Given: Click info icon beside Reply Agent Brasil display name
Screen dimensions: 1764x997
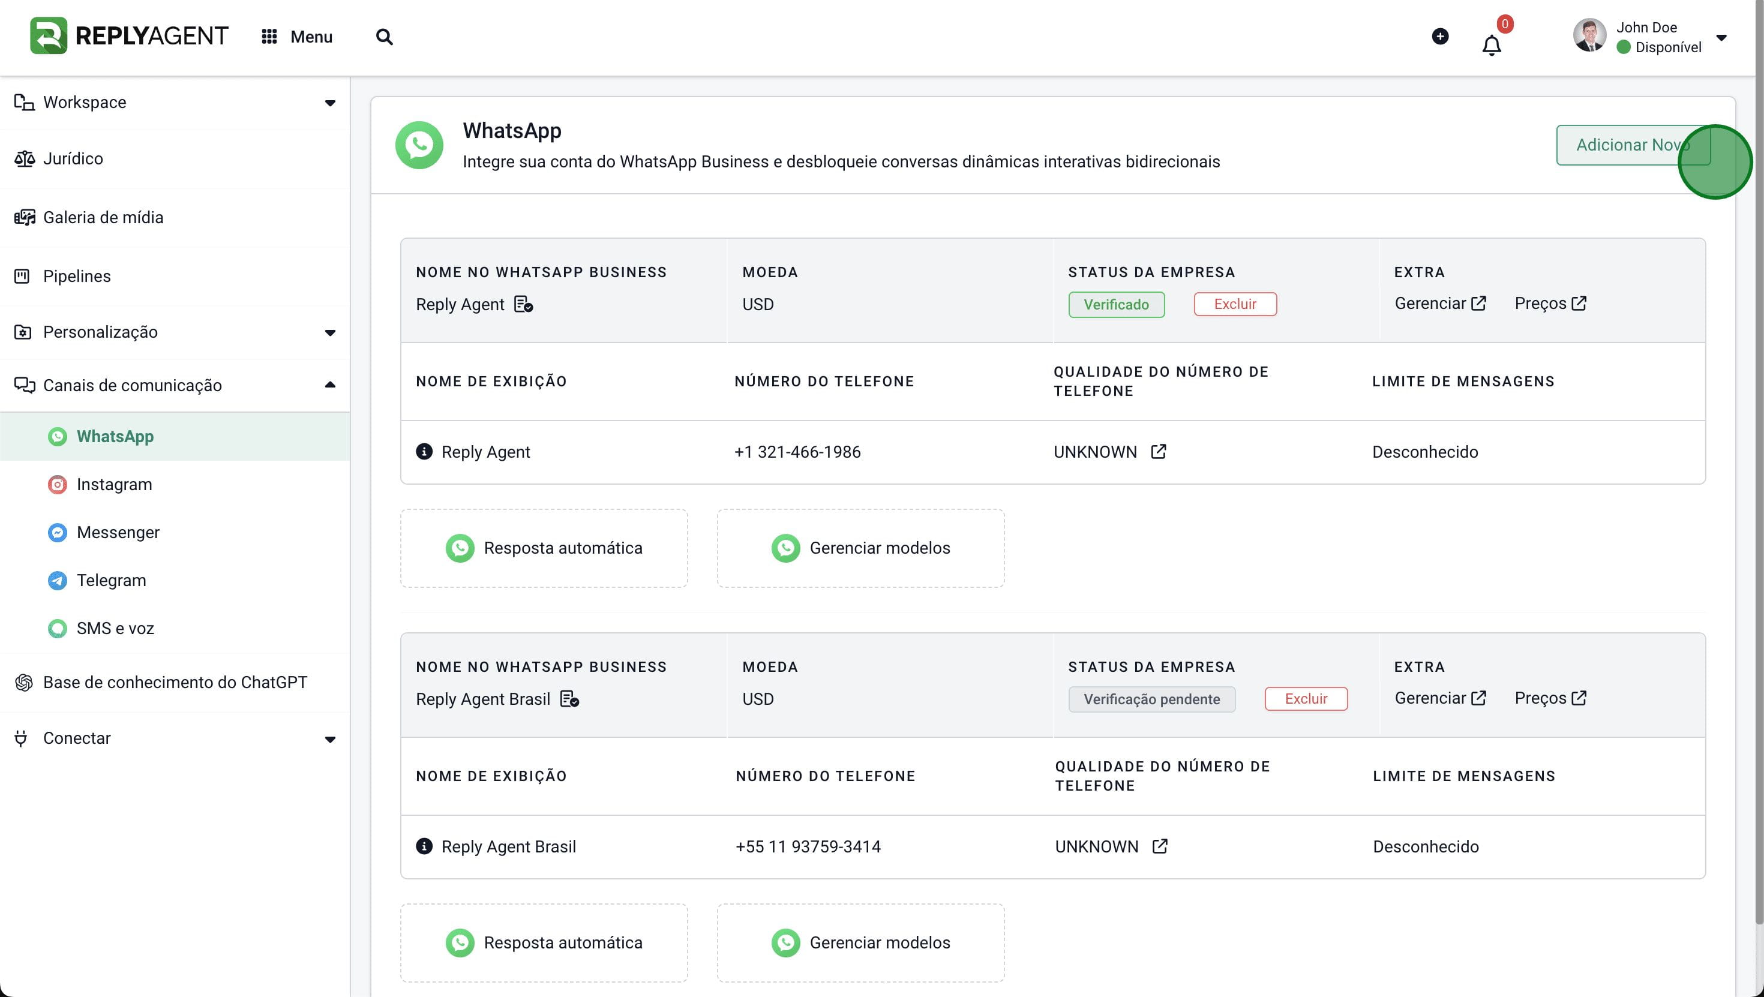Looking at the screenshot, I should (424, 846).
